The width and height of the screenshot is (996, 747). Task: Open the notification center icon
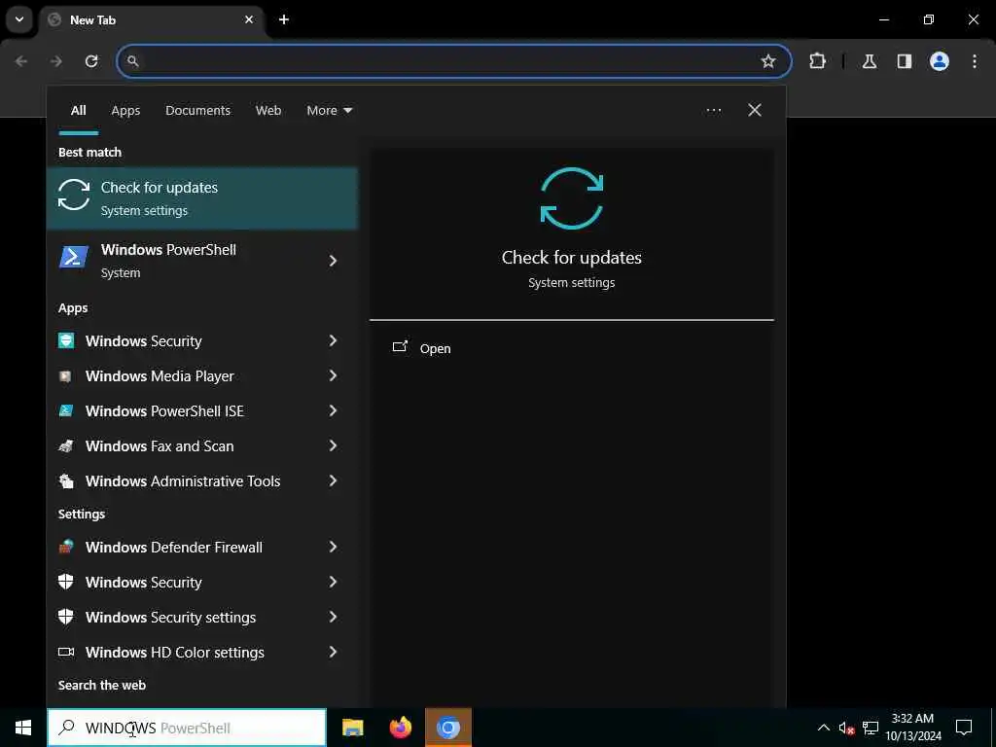click(x=964, y=728)
